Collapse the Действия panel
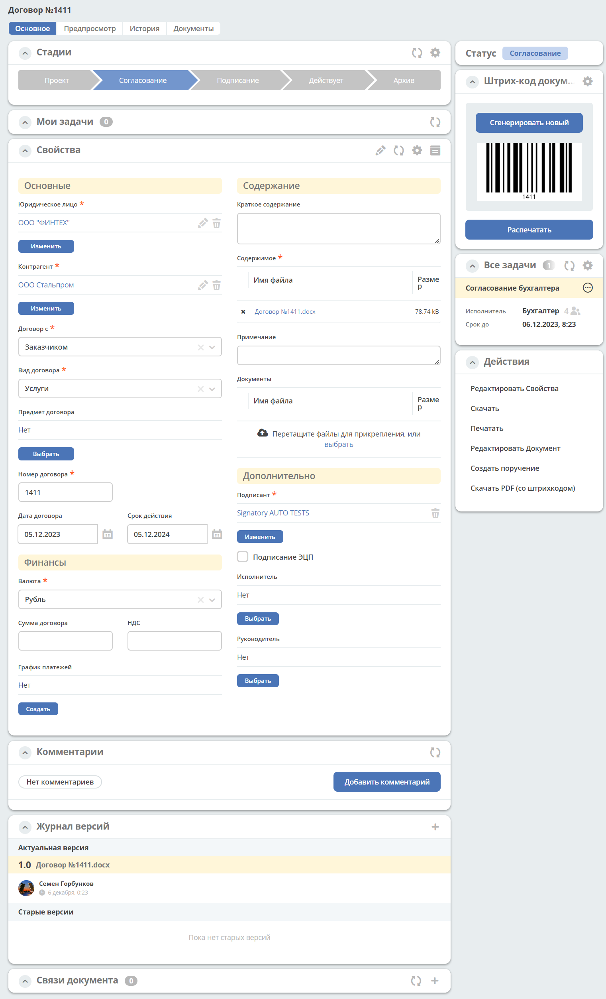This screenshot has height=999, width=606. coord(472,362)
